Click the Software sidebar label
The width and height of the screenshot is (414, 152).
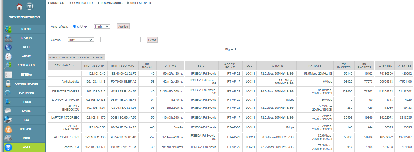click(26, 93)
